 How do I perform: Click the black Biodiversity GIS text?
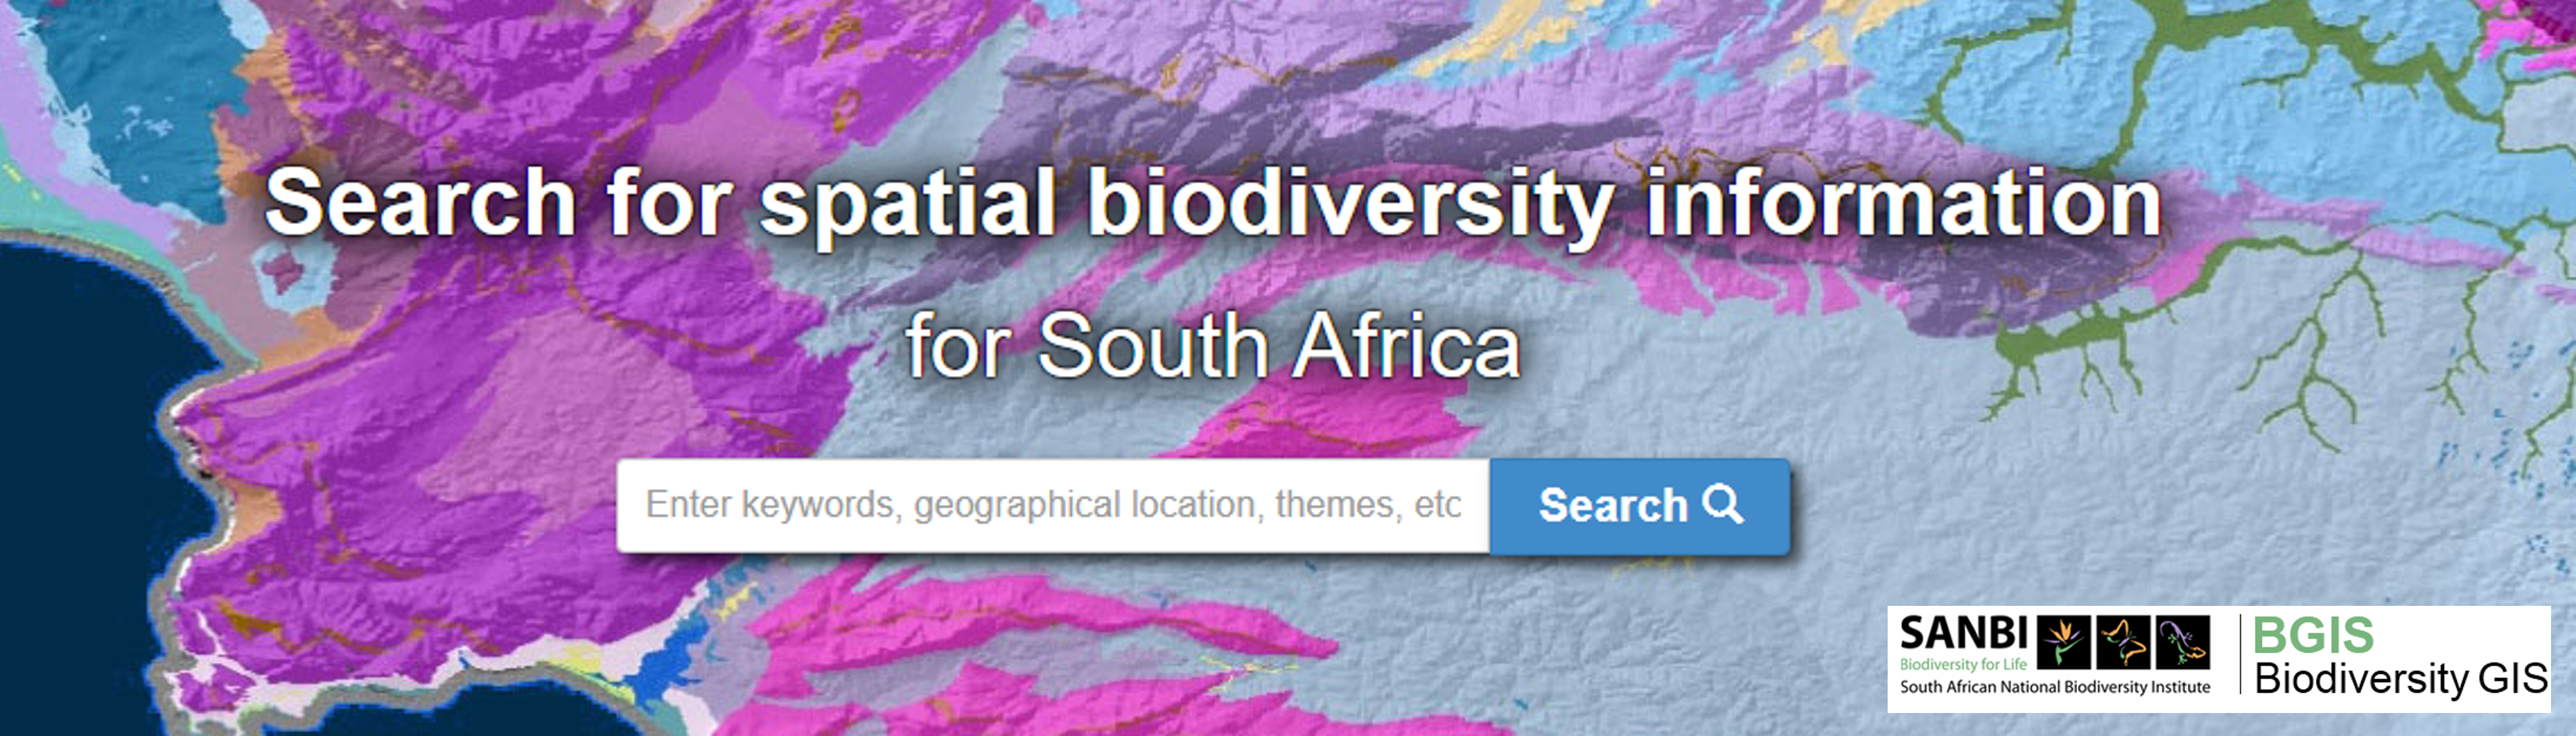coord(2401,679)
